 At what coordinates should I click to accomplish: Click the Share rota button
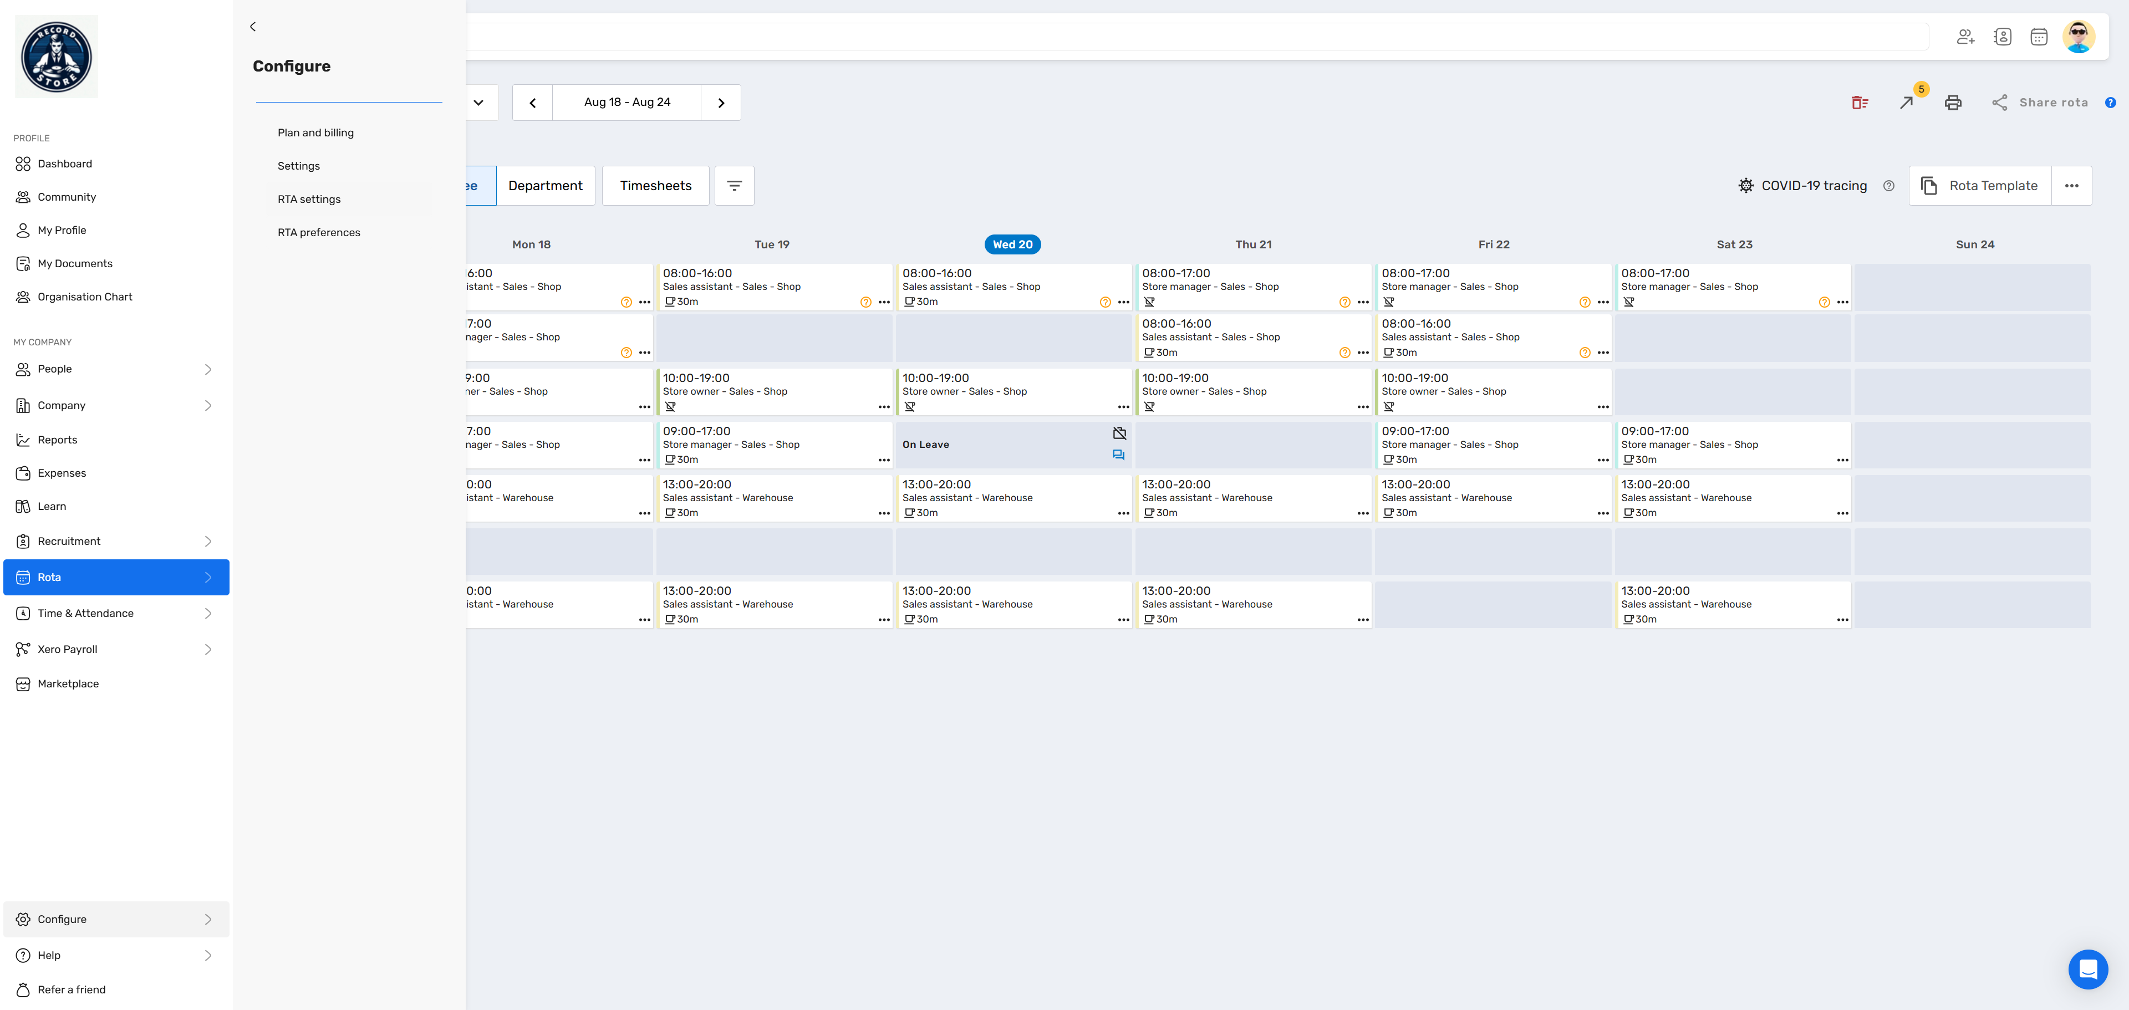click(2040, 103)
